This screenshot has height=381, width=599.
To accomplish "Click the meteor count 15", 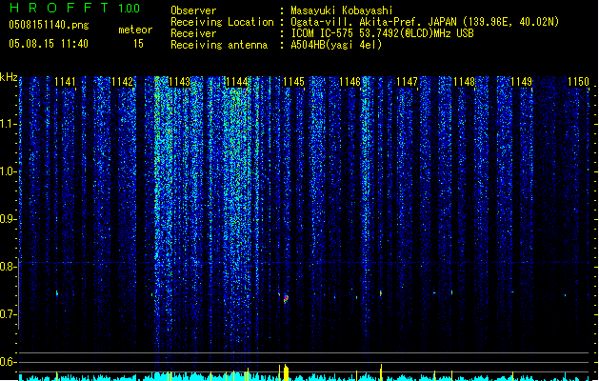I will (138, 44).
